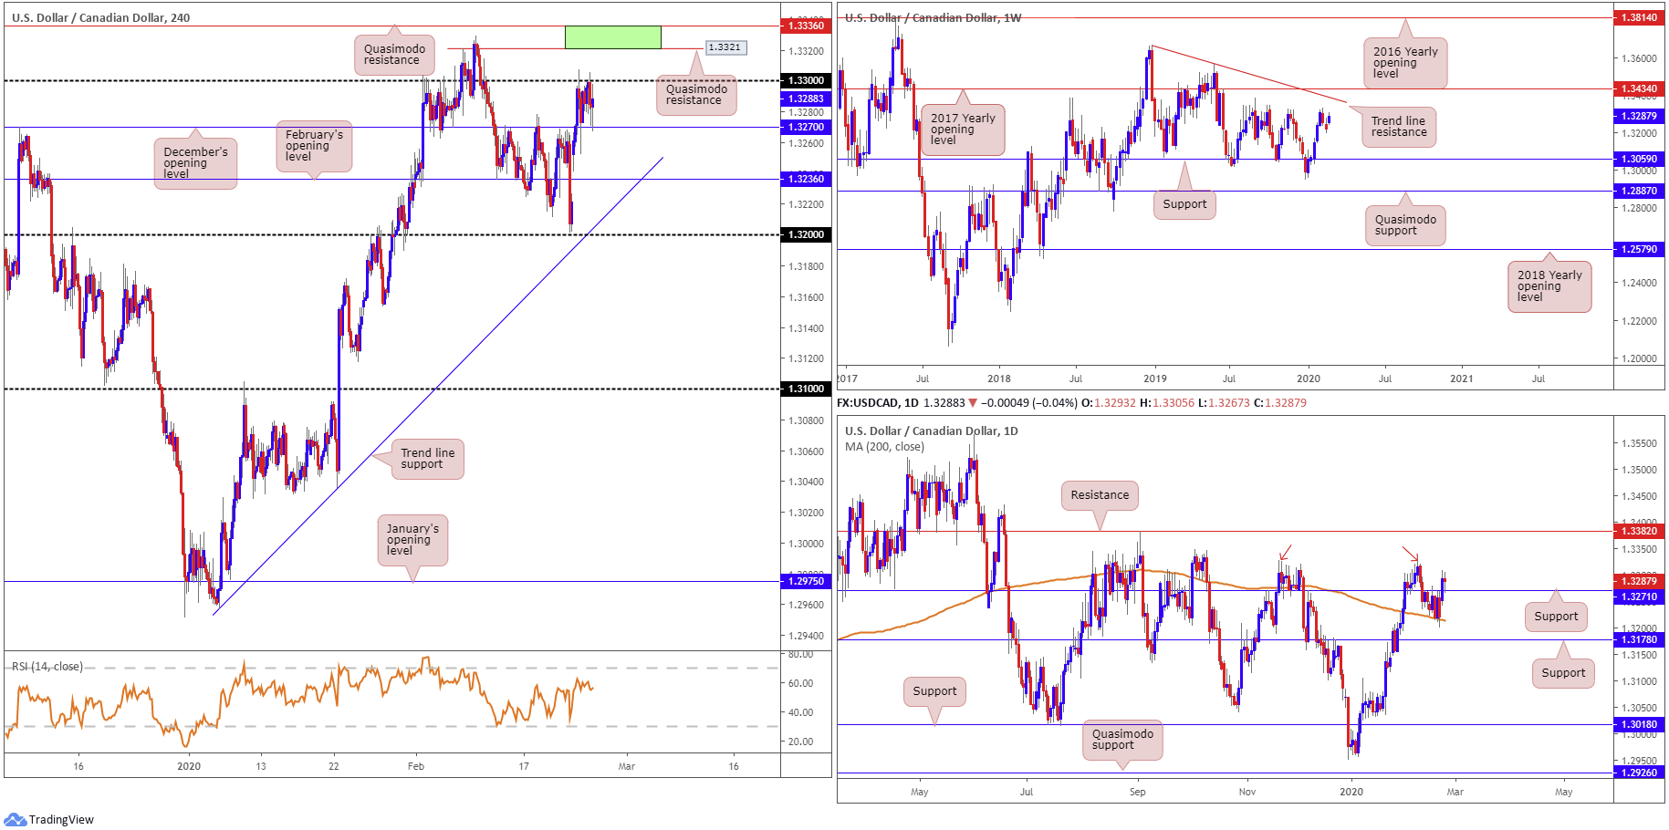Click the 1.34340 price tag on weekly chart
1669x830 pixels.
click(1639, 88)
